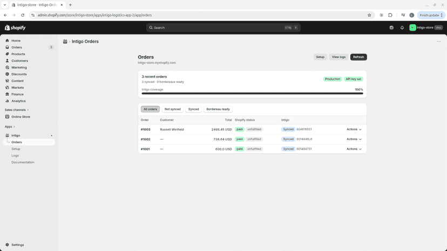Screen dimensions: 447x251
Task: Click the Production badge
Action: (333, 79)
